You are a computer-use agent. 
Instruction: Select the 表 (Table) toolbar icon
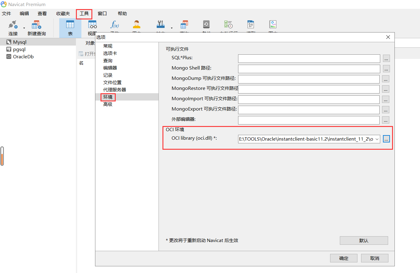tap(70, 27)
